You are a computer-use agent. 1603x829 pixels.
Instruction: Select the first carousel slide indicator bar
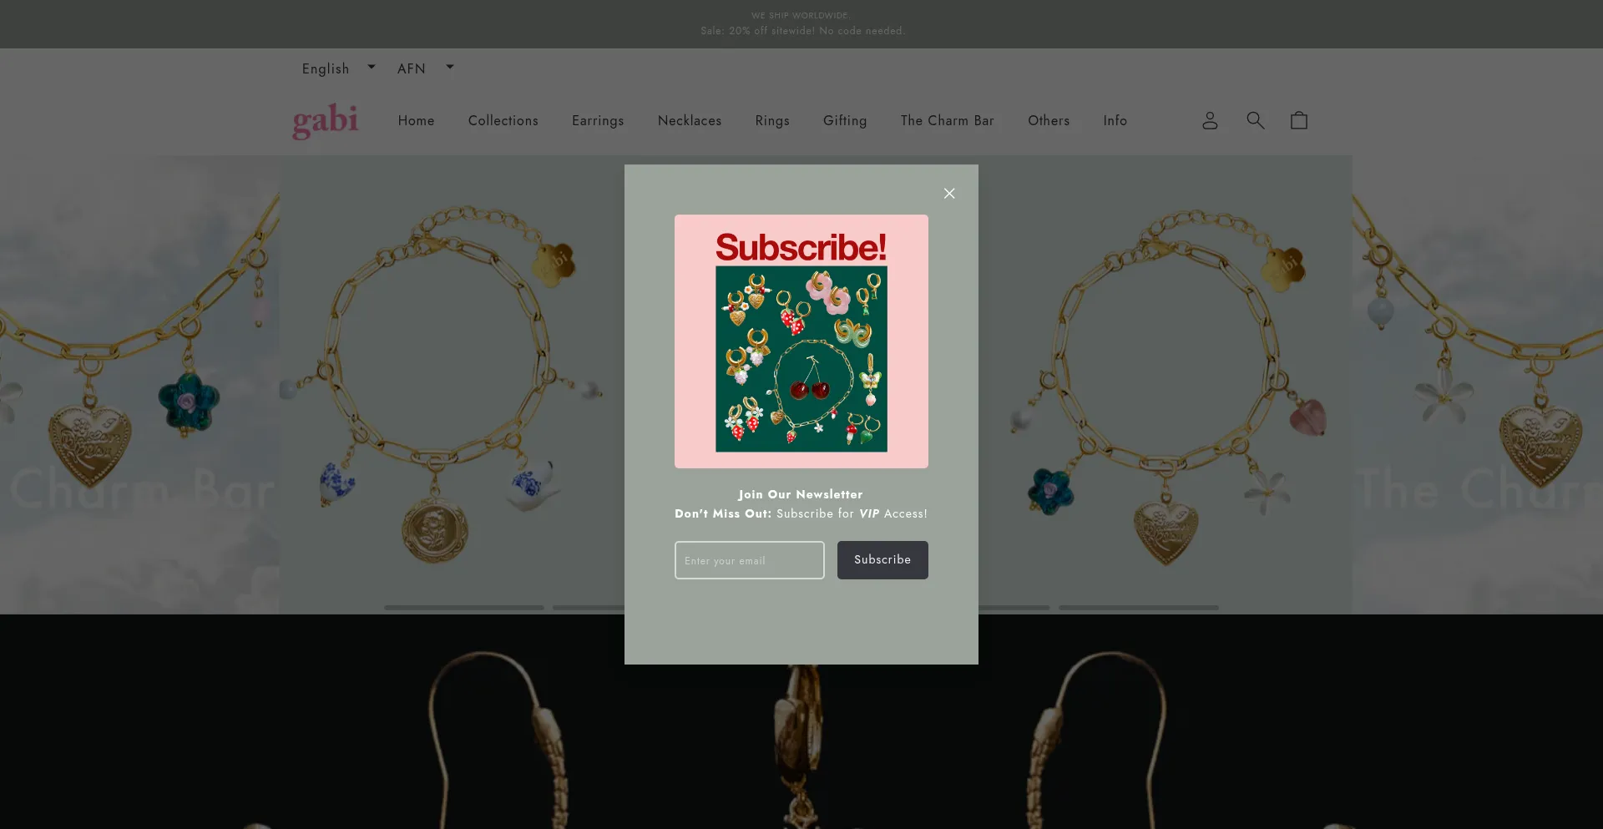coord(464,608)
